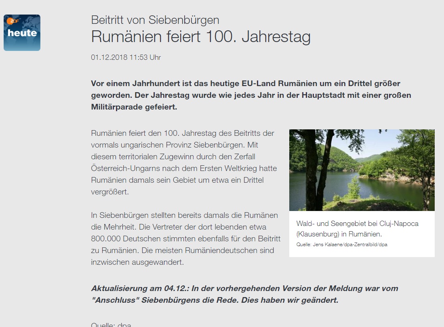Open headline 'Rumänien feiert 100. Jahrestag'

coord(200,37)
